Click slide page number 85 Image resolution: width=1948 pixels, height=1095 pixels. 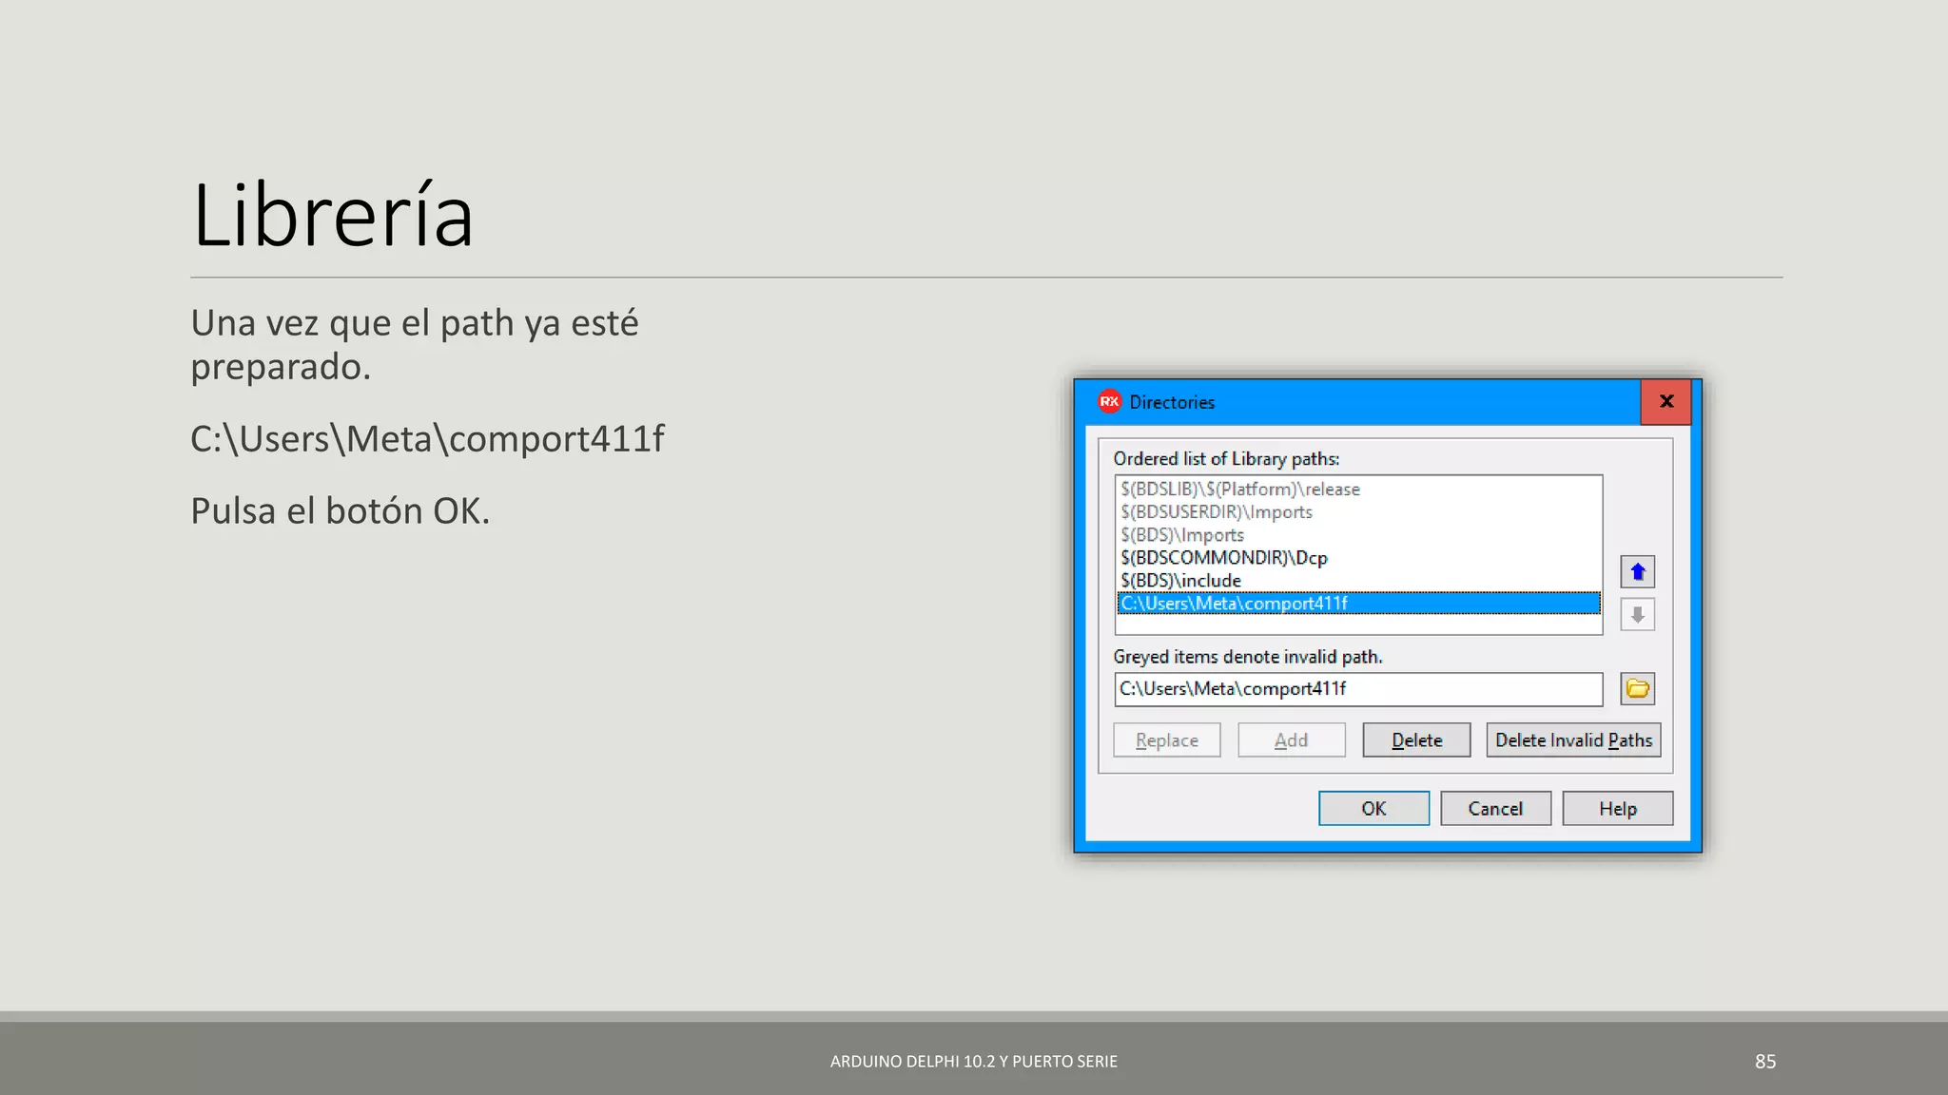click(x=1765, y=1061)
